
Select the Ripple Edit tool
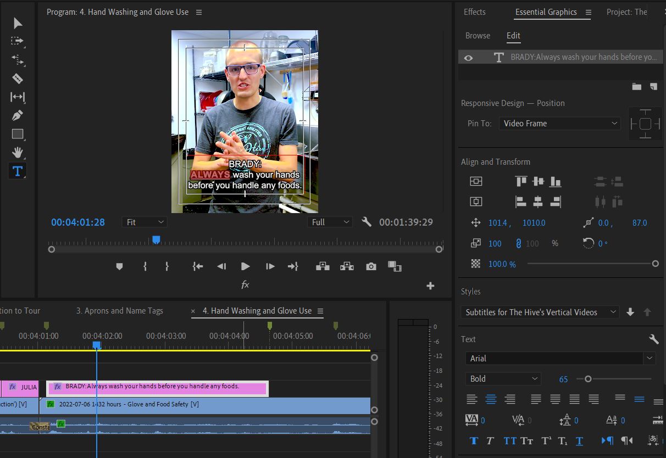(x=18, y=60)
